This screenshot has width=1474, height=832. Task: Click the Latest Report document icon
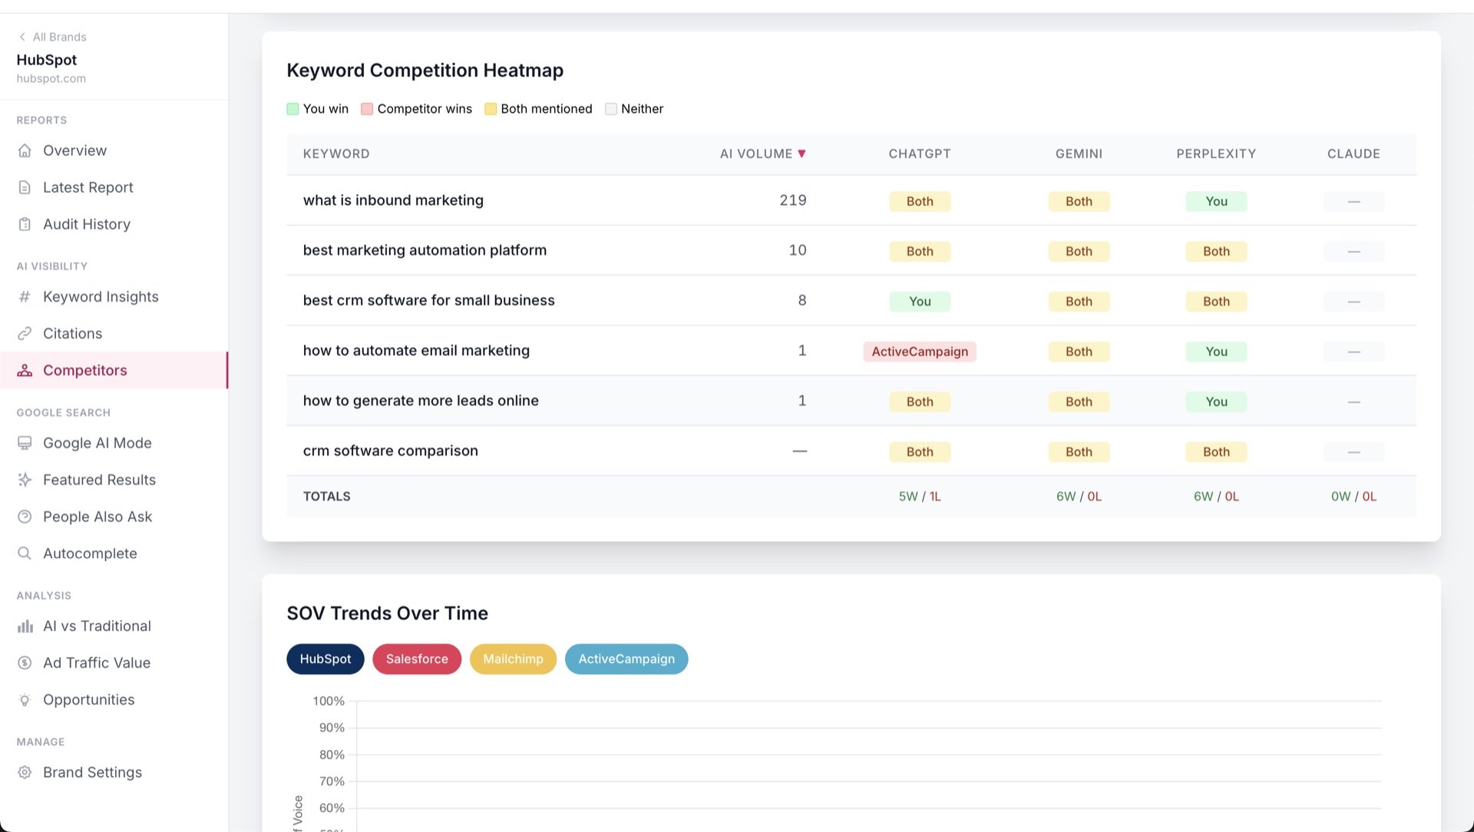point(25,187)
